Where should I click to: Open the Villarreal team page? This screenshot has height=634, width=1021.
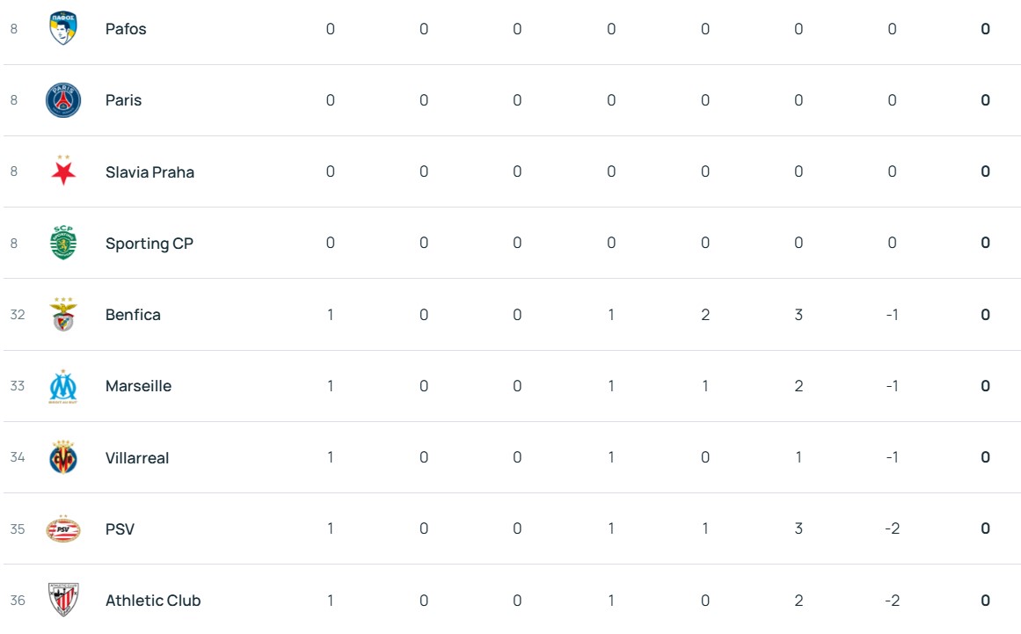(137, 458)
